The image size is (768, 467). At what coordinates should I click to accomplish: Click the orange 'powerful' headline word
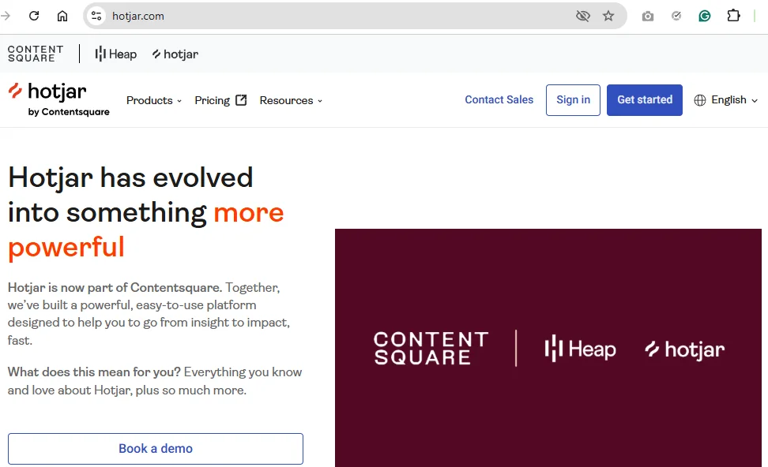click(x=66, y=248)
